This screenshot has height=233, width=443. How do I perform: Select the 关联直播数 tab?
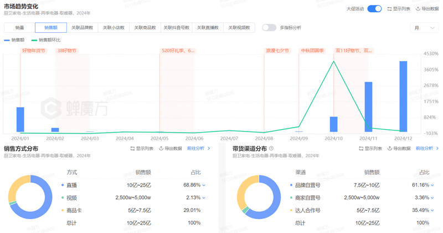pyautogui.click(x=208, y=28)
